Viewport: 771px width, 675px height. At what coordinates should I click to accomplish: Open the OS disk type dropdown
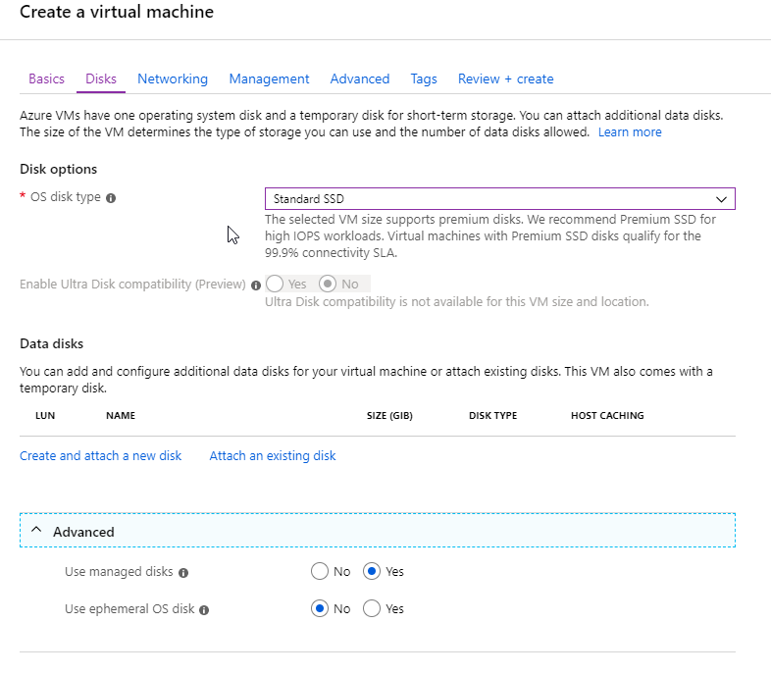coord(500,199)
